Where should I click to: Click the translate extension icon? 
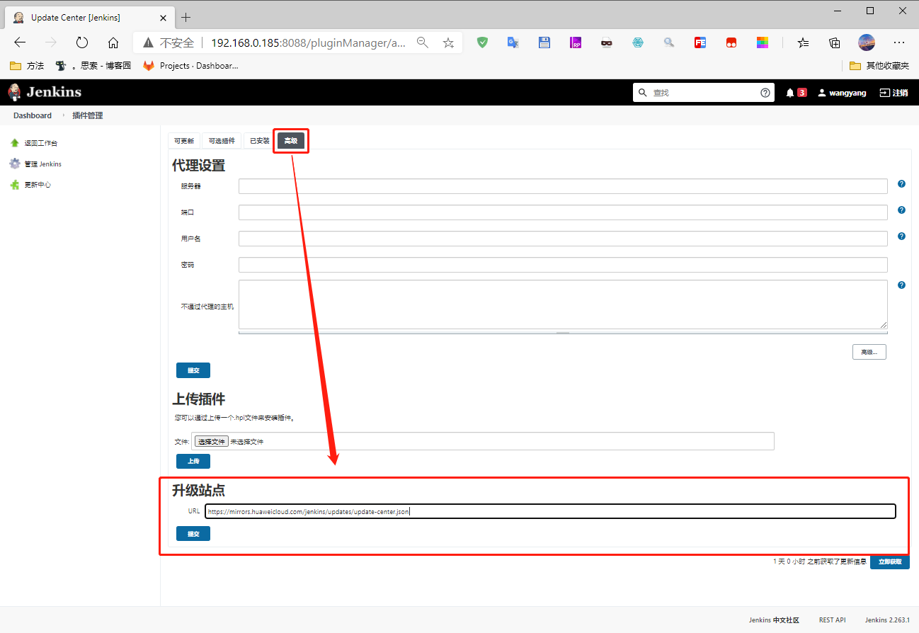tap(513, 42)
